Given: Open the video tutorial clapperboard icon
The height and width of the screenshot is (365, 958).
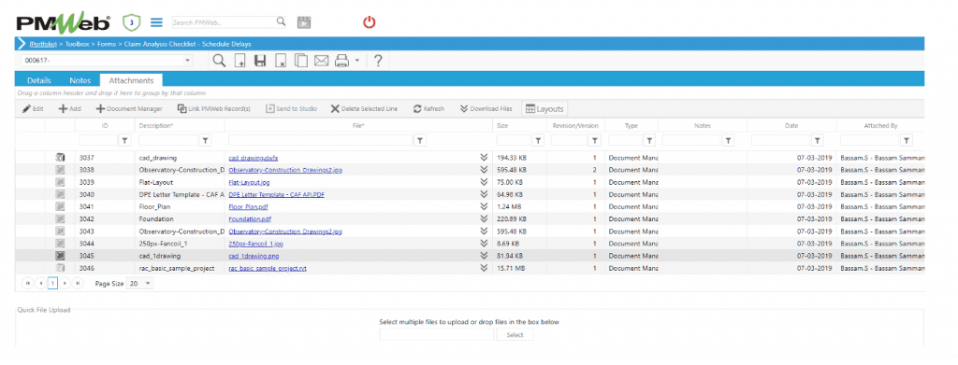Looking at the screenshot, I should pyautogui.click(x=304, y=22).
